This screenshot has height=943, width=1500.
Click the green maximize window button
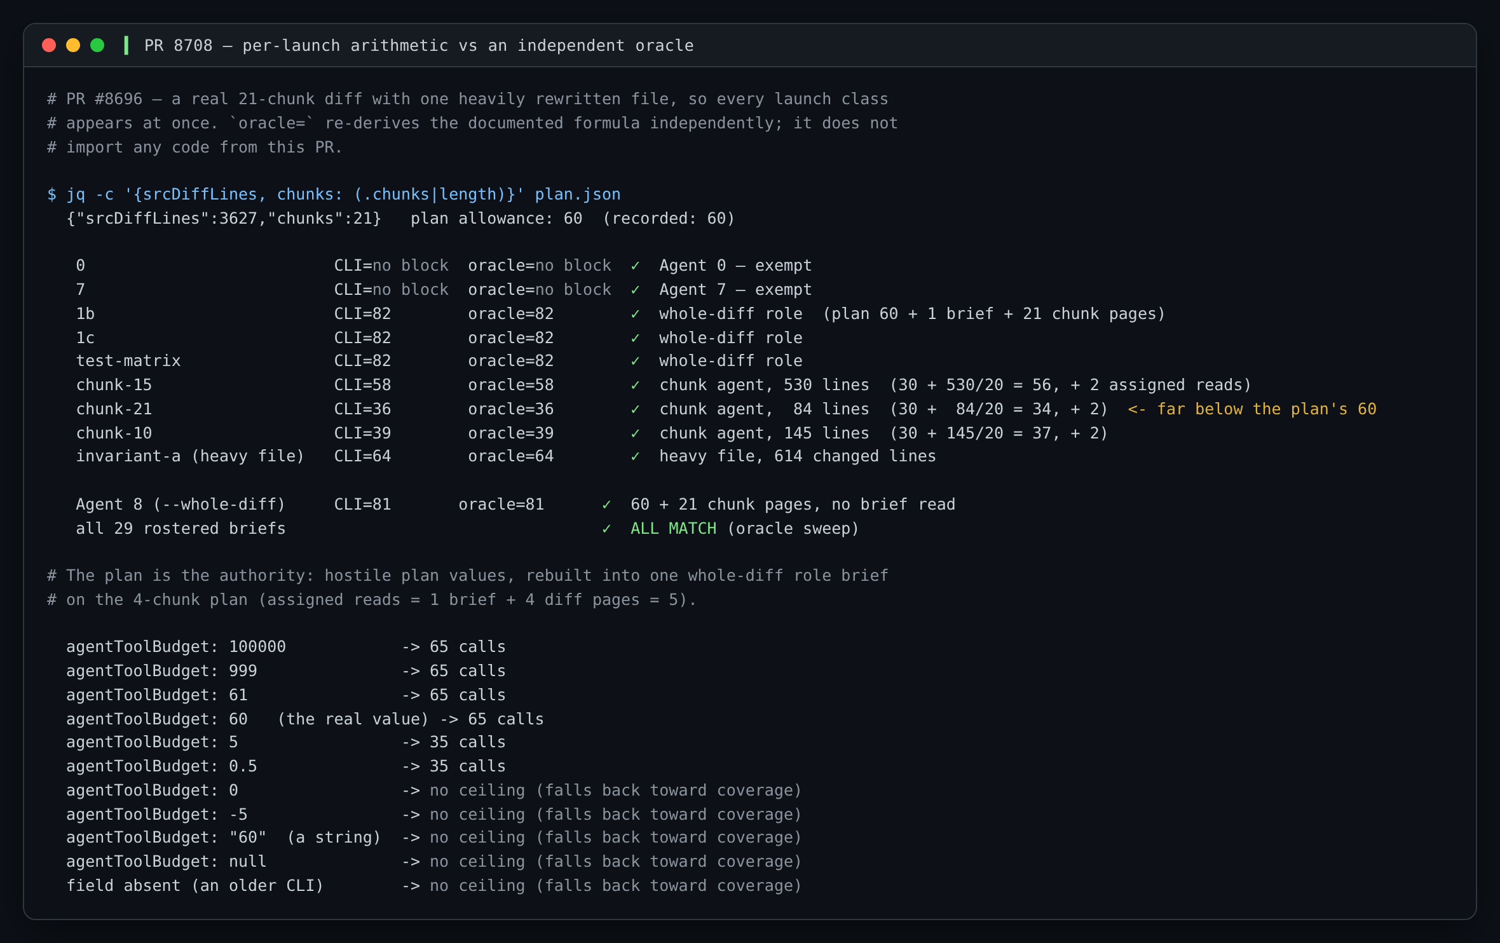click(97, 45)
